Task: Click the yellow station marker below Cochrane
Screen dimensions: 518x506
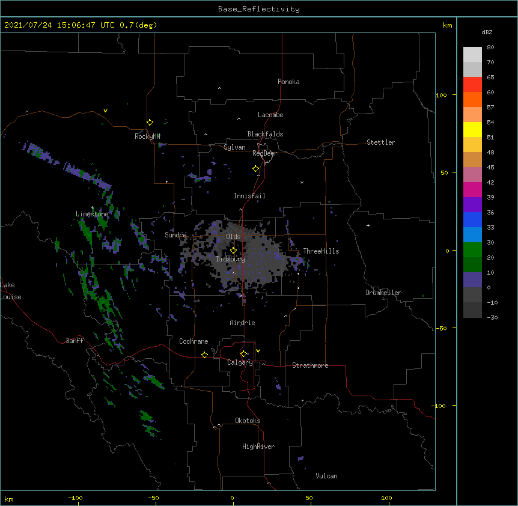Action: [204, 355]
